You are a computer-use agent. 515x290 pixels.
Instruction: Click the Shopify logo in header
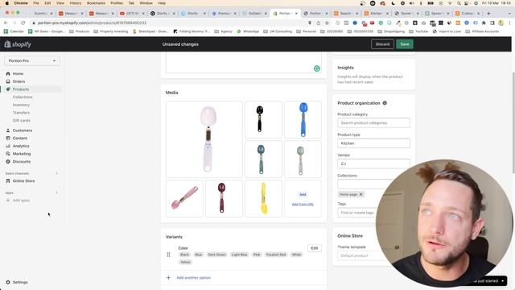click(x=18, y=44)
